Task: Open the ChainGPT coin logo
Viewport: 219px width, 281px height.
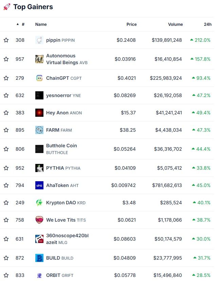Action: pyautogui.click(x=39, y=78)
